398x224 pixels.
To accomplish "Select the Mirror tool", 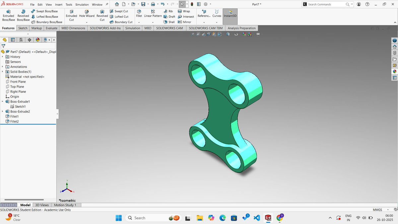I will pyautogui.click(x=184, y=22).
